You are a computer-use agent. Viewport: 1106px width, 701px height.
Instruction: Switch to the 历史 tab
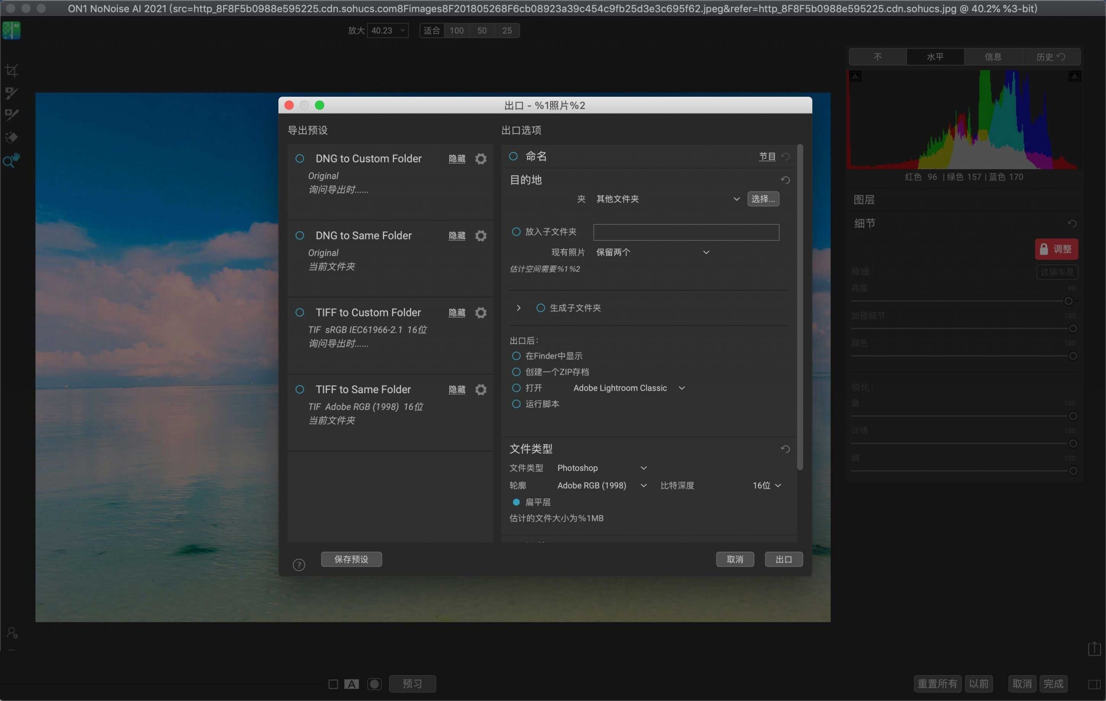[x=1050, y=57]
